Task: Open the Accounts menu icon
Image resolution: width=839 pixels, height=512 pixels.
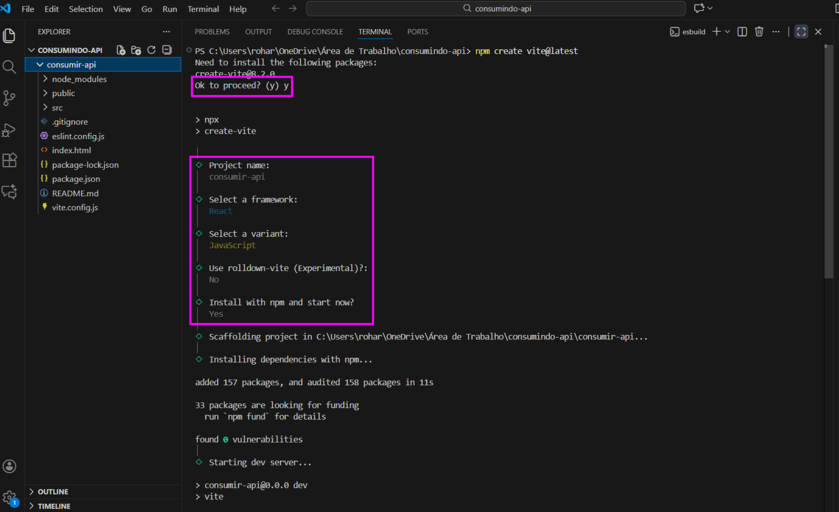Action: point(9,466)
